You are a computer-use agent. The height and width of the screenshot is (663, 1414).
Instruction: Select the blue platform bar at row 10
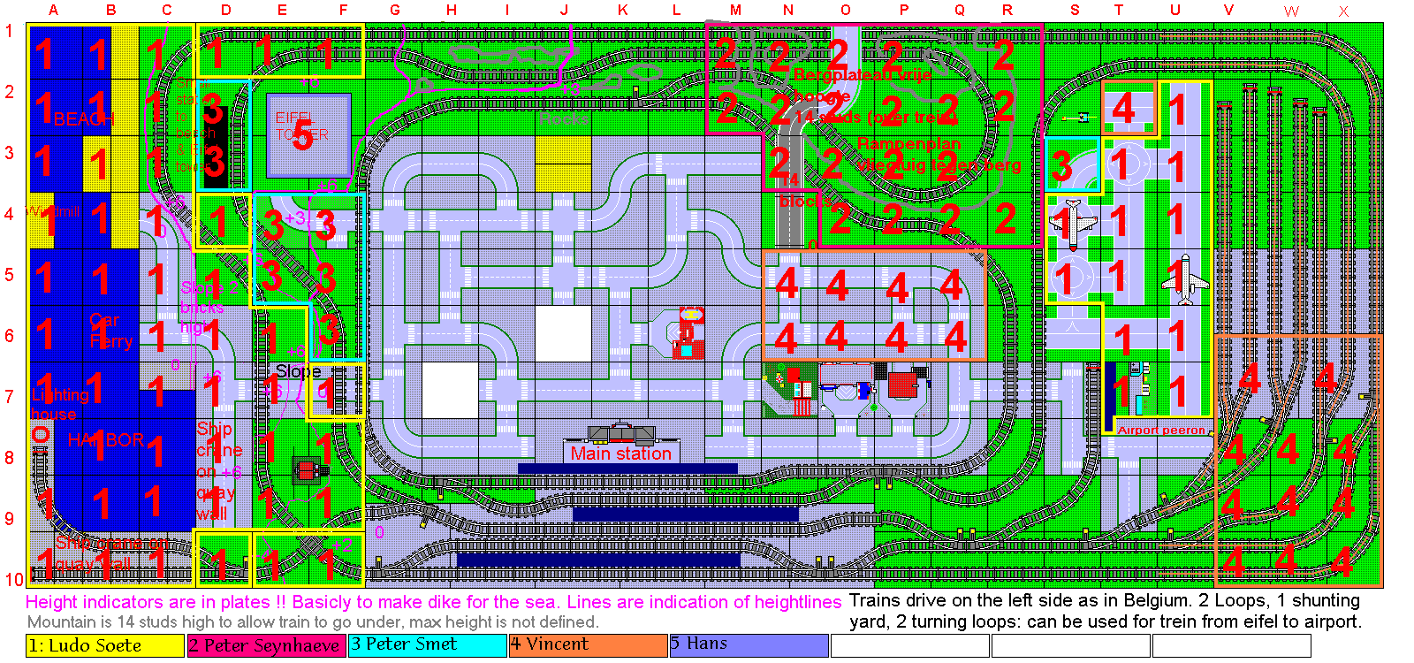tap(598, 560)
